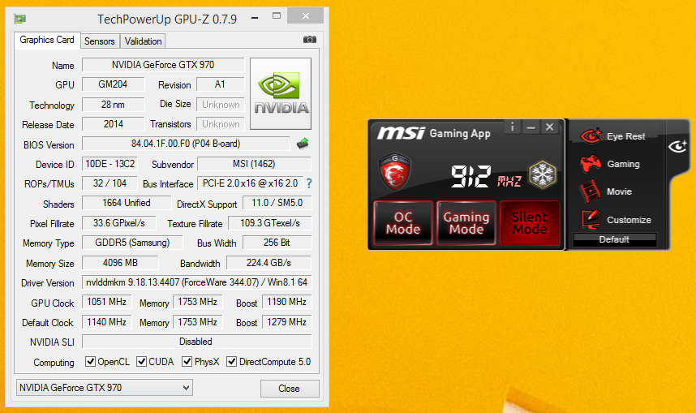
Task: Click the Bus Width 256 Bit value
Action: click(x=277, y=243)
